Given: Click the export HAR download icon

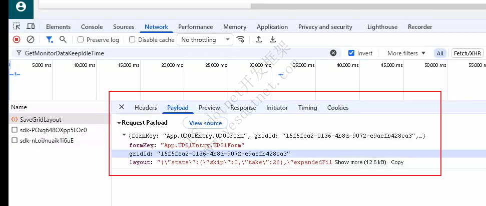Looking at the screenshot, I should coord(273,39).
